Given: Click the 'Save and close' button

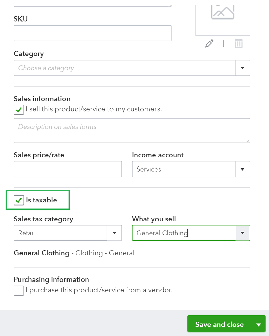Looking at the screenshot, I should point(219,324).
